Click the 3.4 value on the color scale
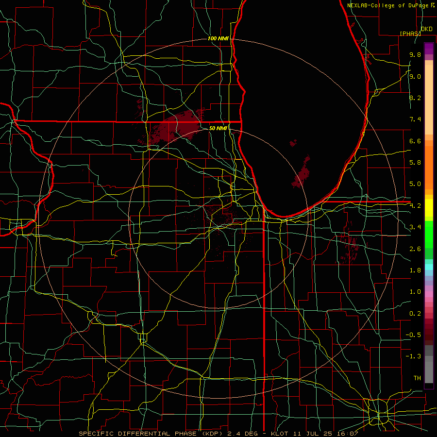 click(x=415, y=227)
